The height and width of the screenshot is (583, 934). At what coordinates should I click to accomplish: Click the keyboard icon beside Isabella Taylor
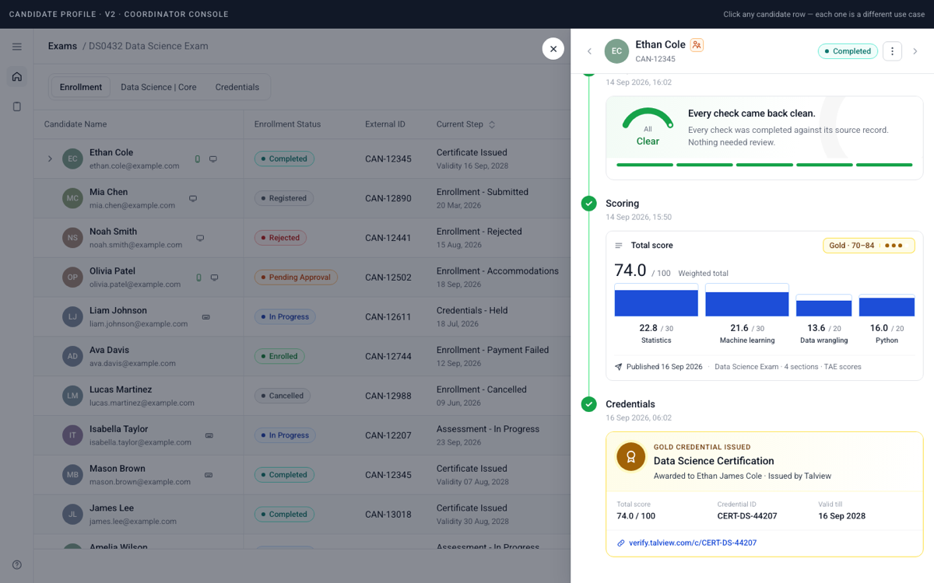(209, 435)
